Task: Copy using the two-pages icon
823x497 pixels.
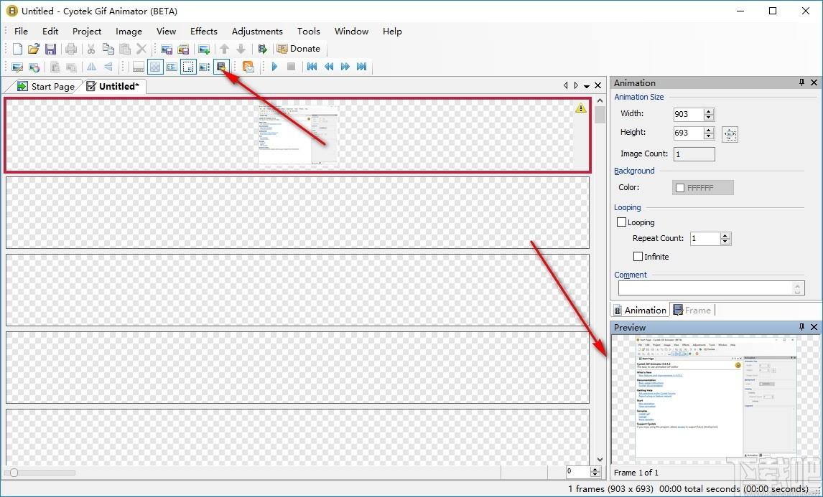Action: coord(108,49)
